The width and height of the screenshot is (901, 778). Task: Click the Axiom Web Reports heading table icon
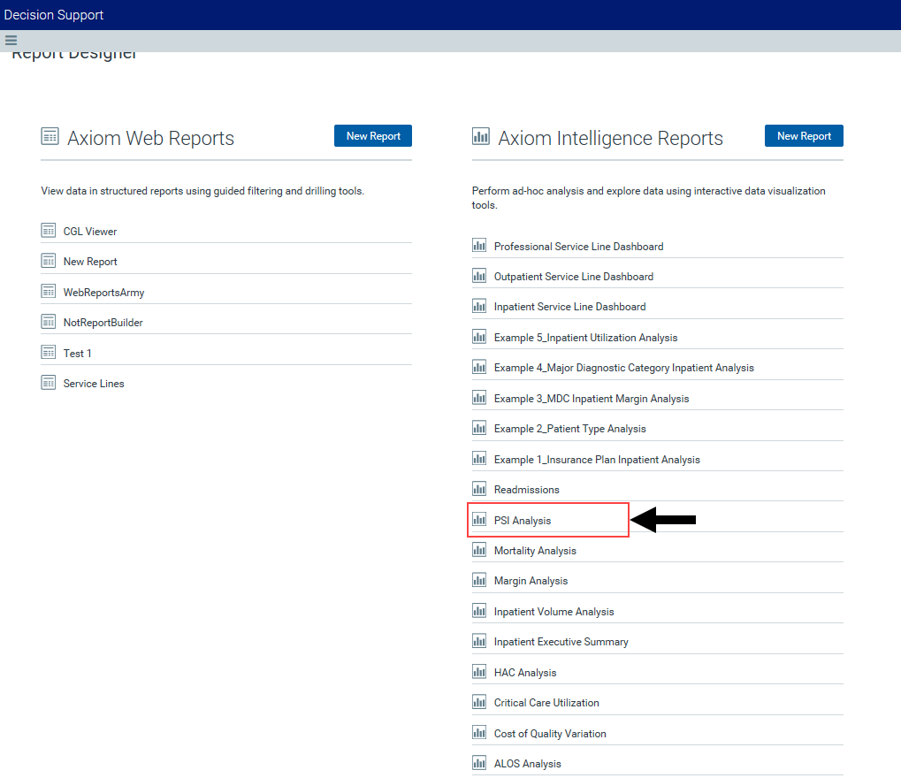click(x=50, y=136)
